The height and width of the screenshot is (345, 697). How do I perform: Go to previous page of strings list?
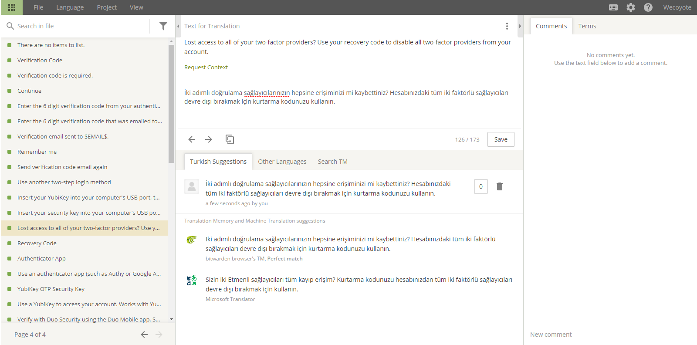click(x=144, y=335)
